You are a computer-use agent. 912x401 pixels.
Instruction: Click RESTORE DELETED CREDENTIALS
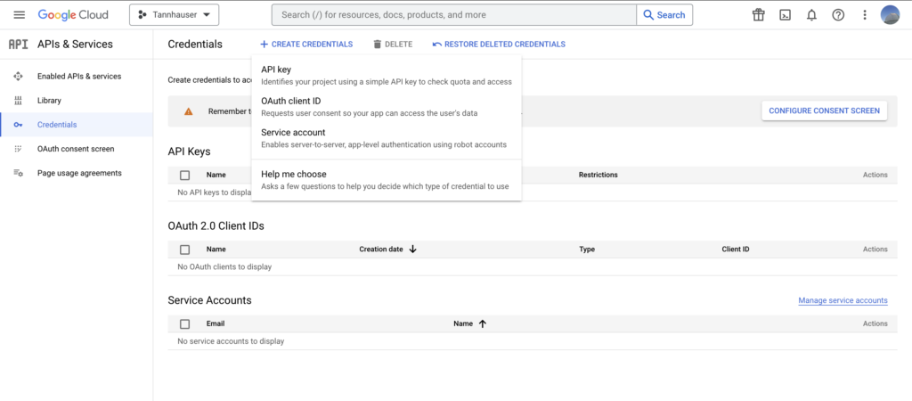(499, 45)
